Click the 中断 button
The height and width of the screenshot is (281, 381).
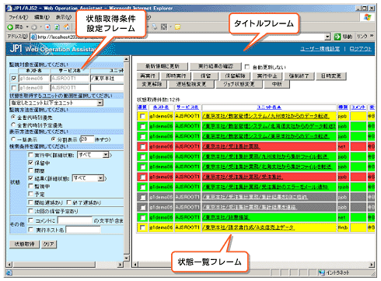coord(277,84)
